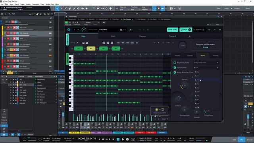
Task: Toggle the loop button in transport
Action: click(133, 139)
